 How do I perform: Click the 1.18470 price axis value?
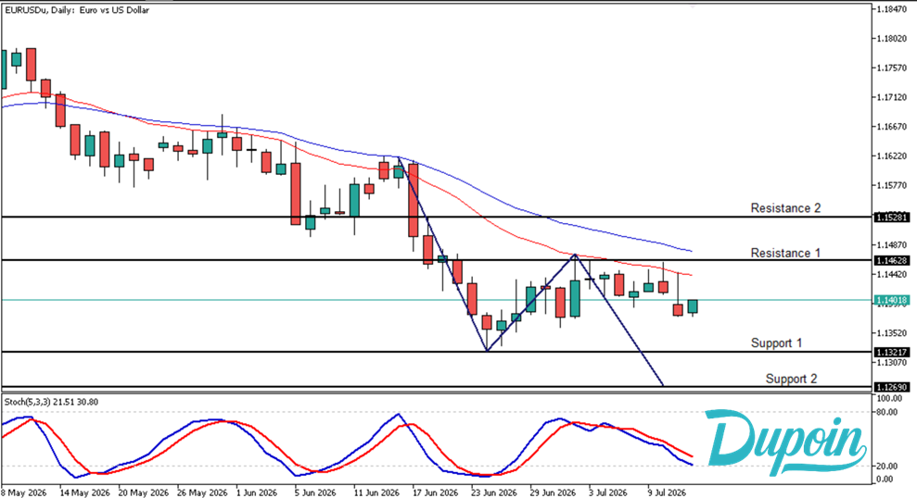(891, 9)
